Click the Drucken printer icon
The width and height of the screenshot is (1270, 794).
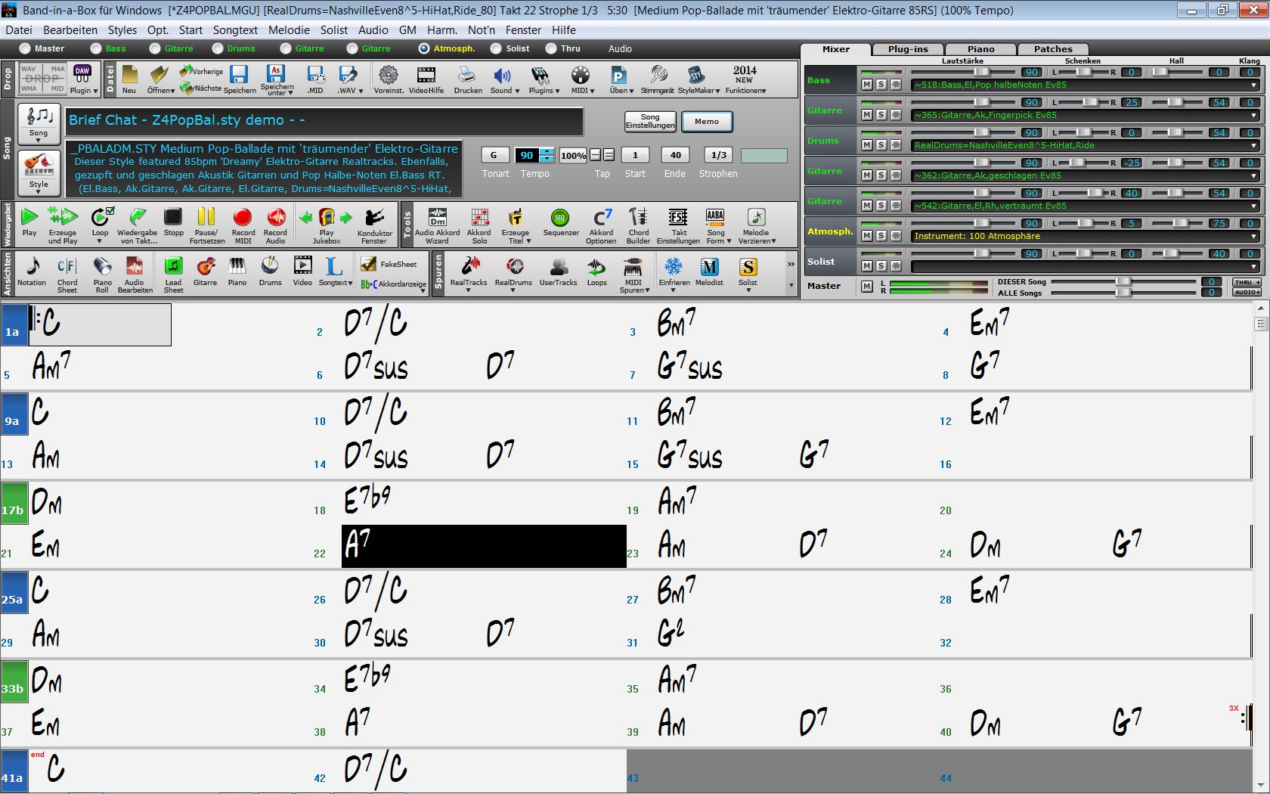click(x=467, y=78)
